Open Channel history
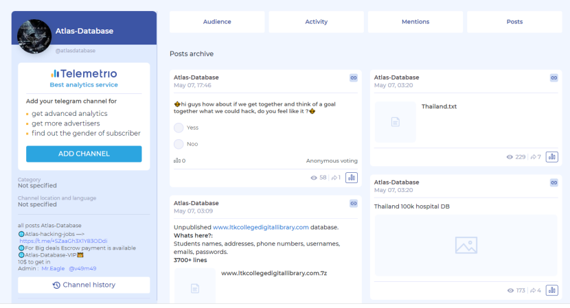 coord(84,285)
